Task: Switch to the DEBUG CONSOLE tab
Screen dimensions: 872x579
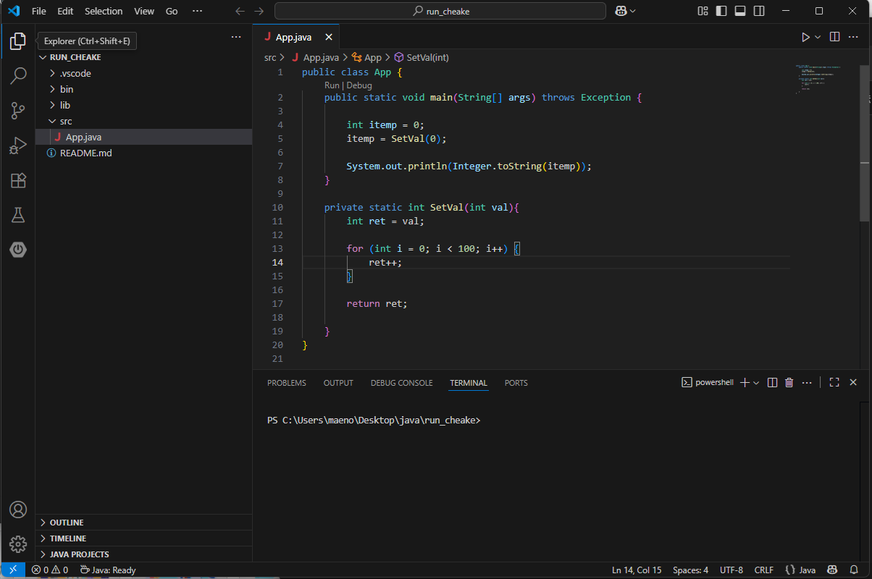Action: [401, 383]
